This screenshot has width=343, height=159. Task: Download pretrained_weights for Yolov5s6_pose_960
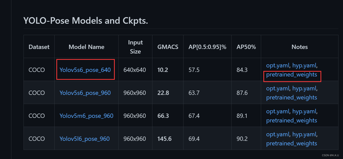291,98
